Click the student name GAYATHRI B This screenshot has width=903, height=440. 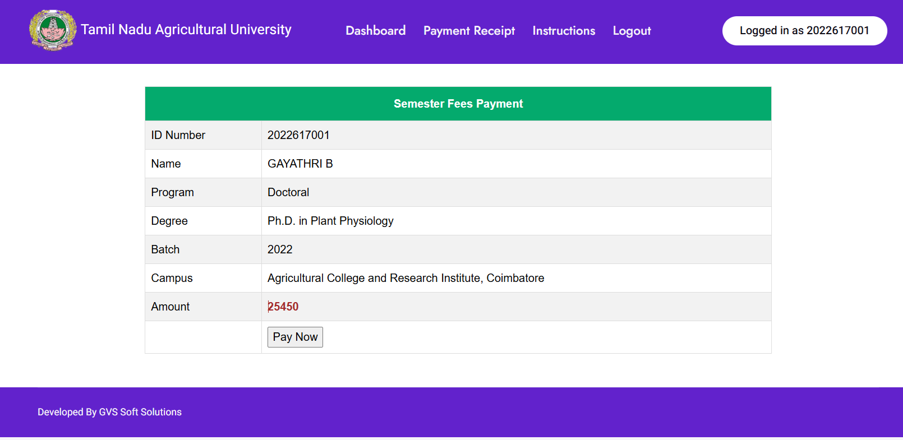pyautogui.click(x=300, y=164)
